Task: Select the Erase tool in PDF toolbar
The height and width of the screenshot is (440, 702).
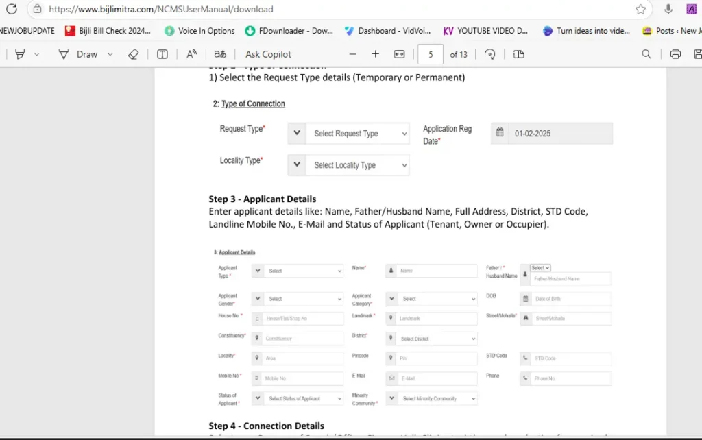Action: pos(133,54)
